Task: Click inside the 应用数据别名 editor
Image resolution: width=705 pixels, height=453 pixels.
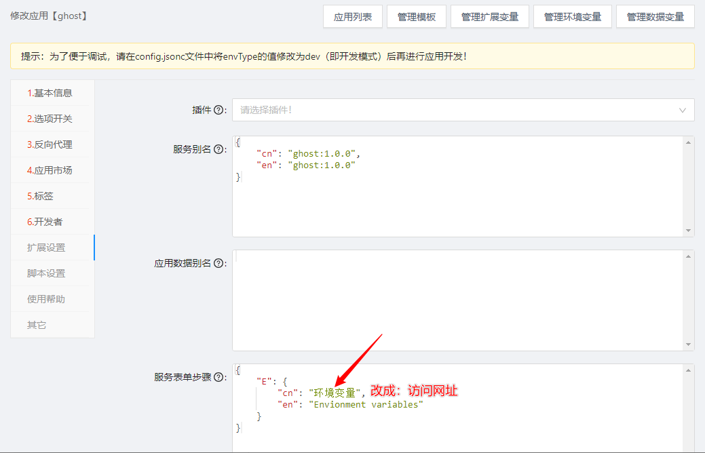Action: [x=458, y=300]
